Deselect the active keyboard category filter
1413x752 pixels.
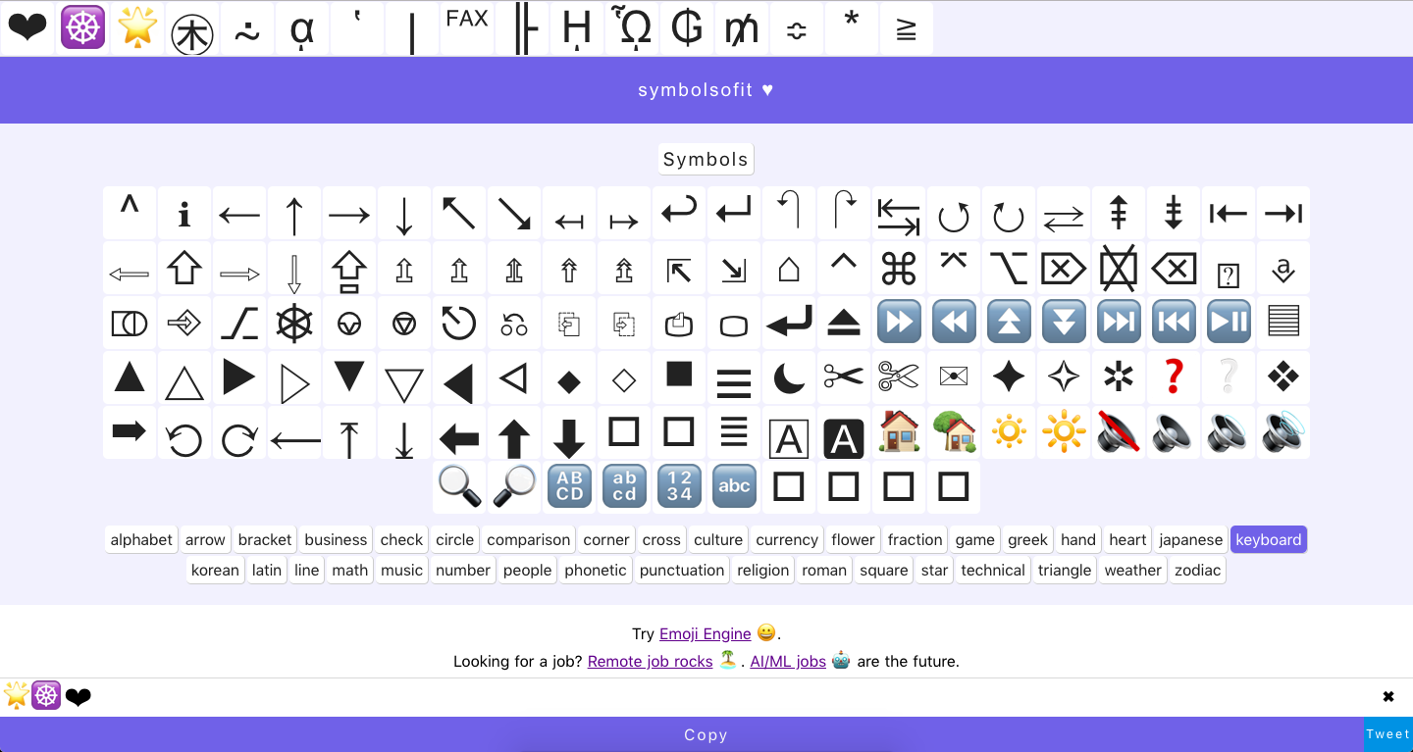[1268, 539]
